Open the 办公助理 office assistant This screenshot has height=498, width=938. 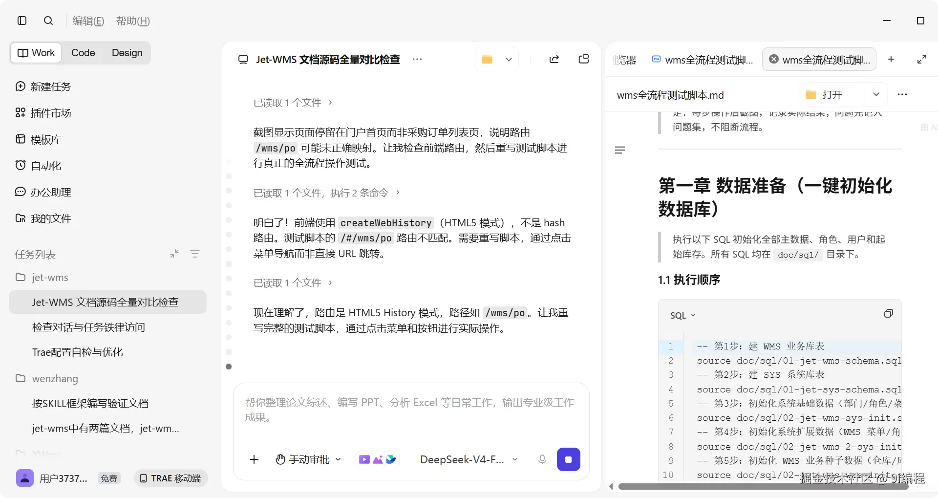point(43,192)
